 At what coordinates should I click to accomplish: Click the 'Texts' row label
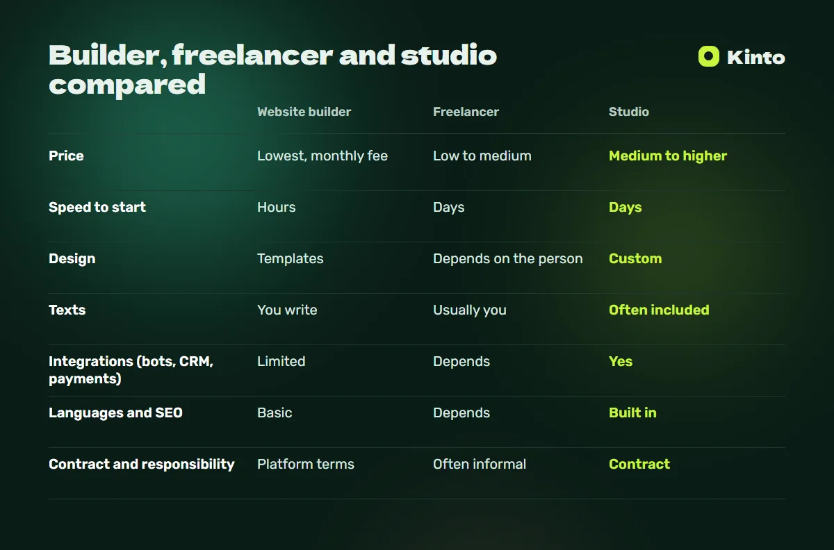pos(67,310)
